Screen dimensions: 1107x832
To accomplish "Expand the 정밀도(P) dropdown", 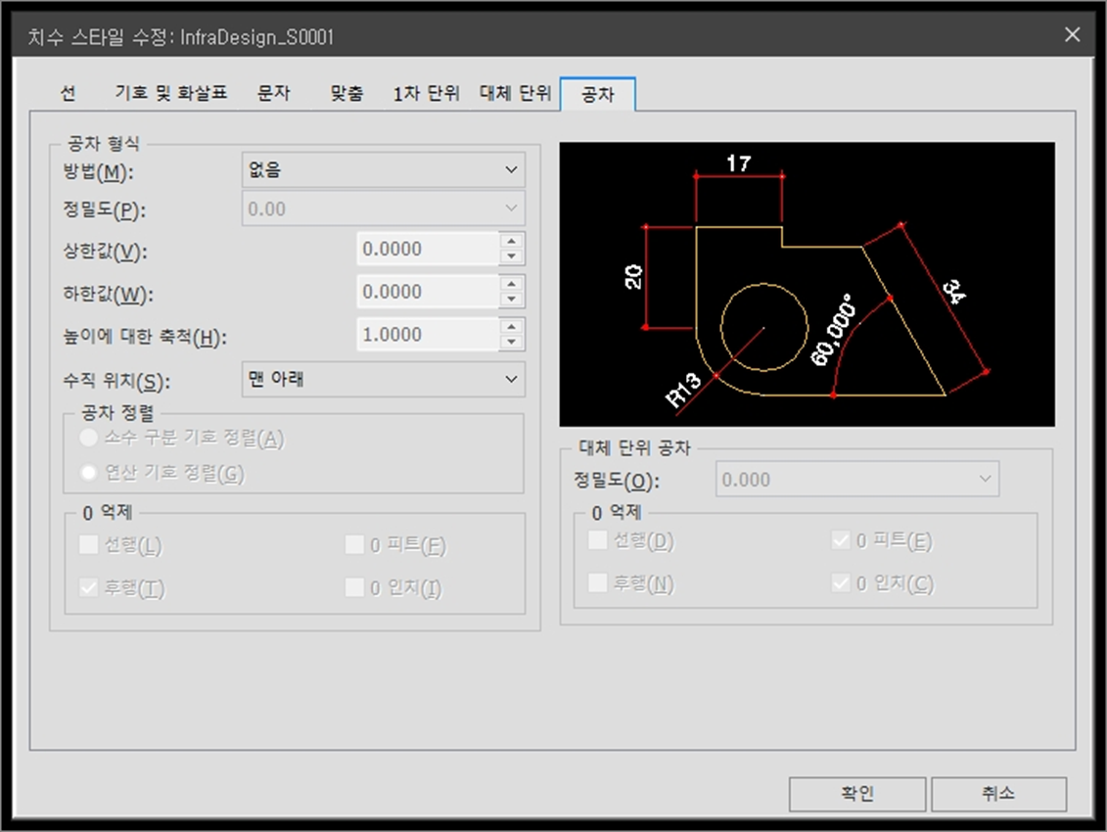I will click(x=383, y=208).
